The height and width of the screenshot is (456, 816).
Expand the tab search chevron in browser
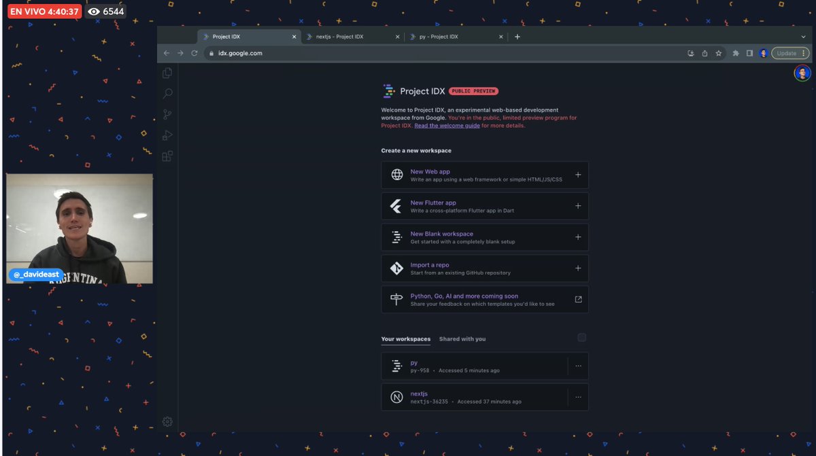pos(803,37)
